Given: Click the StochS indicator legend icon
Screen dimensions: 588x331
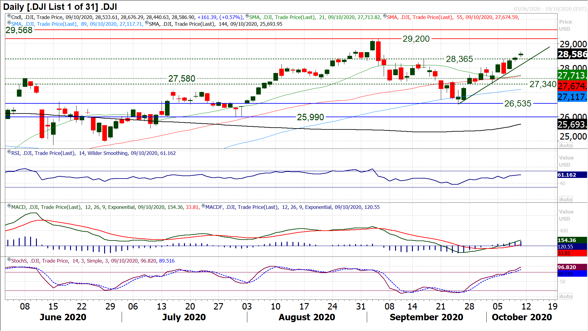Looking at the screenshot, I should 9,260.
